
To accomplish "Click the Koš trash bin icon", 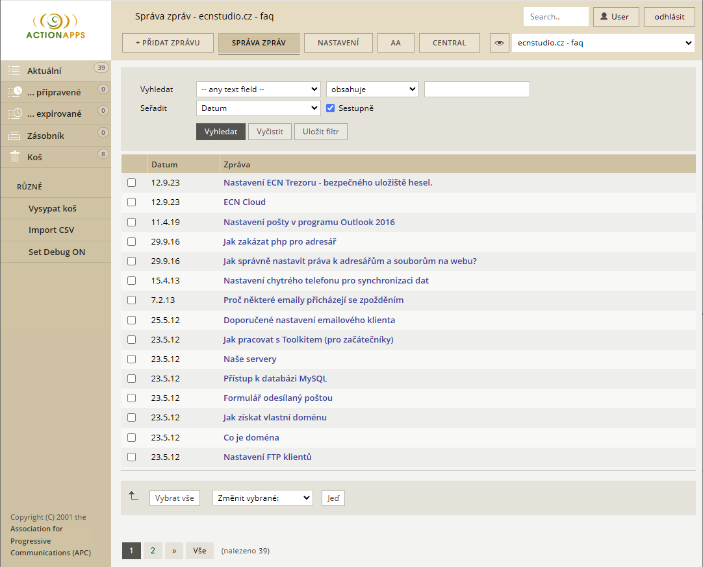I will tap(14, 157).
